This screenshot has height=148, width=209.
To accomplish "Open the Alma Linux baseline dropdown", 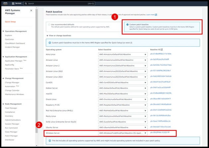I will tap(123, 55).
